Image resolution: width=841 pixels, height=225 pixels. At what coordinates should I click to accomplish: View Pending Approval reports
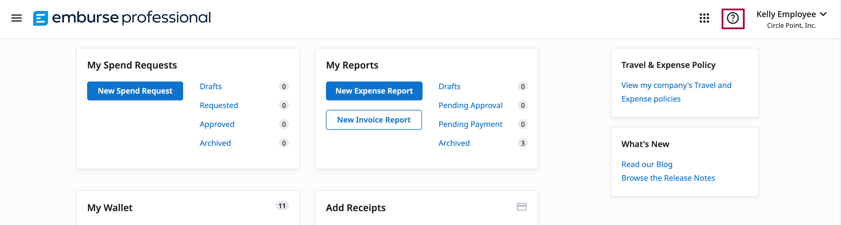[x=470, y=105]
